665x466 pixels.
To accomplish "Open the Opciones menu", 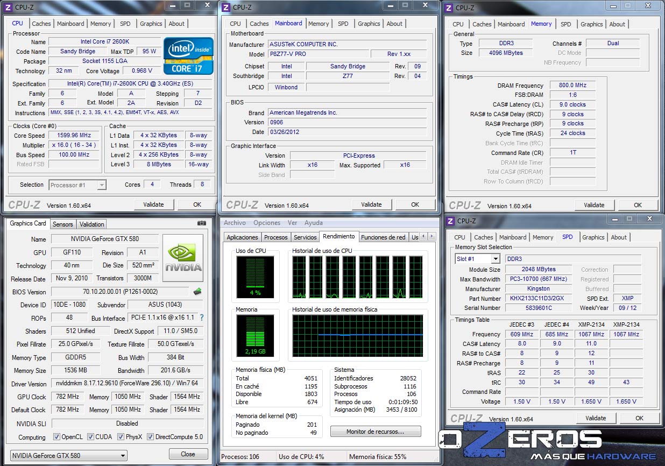I will click(267, 223).
